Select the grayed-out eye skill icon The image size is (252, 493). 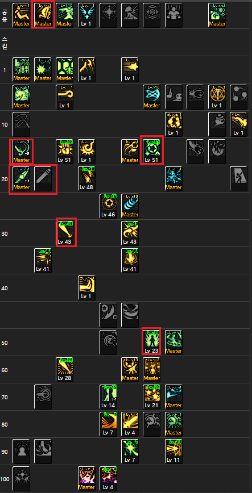[x=151, y=15]
